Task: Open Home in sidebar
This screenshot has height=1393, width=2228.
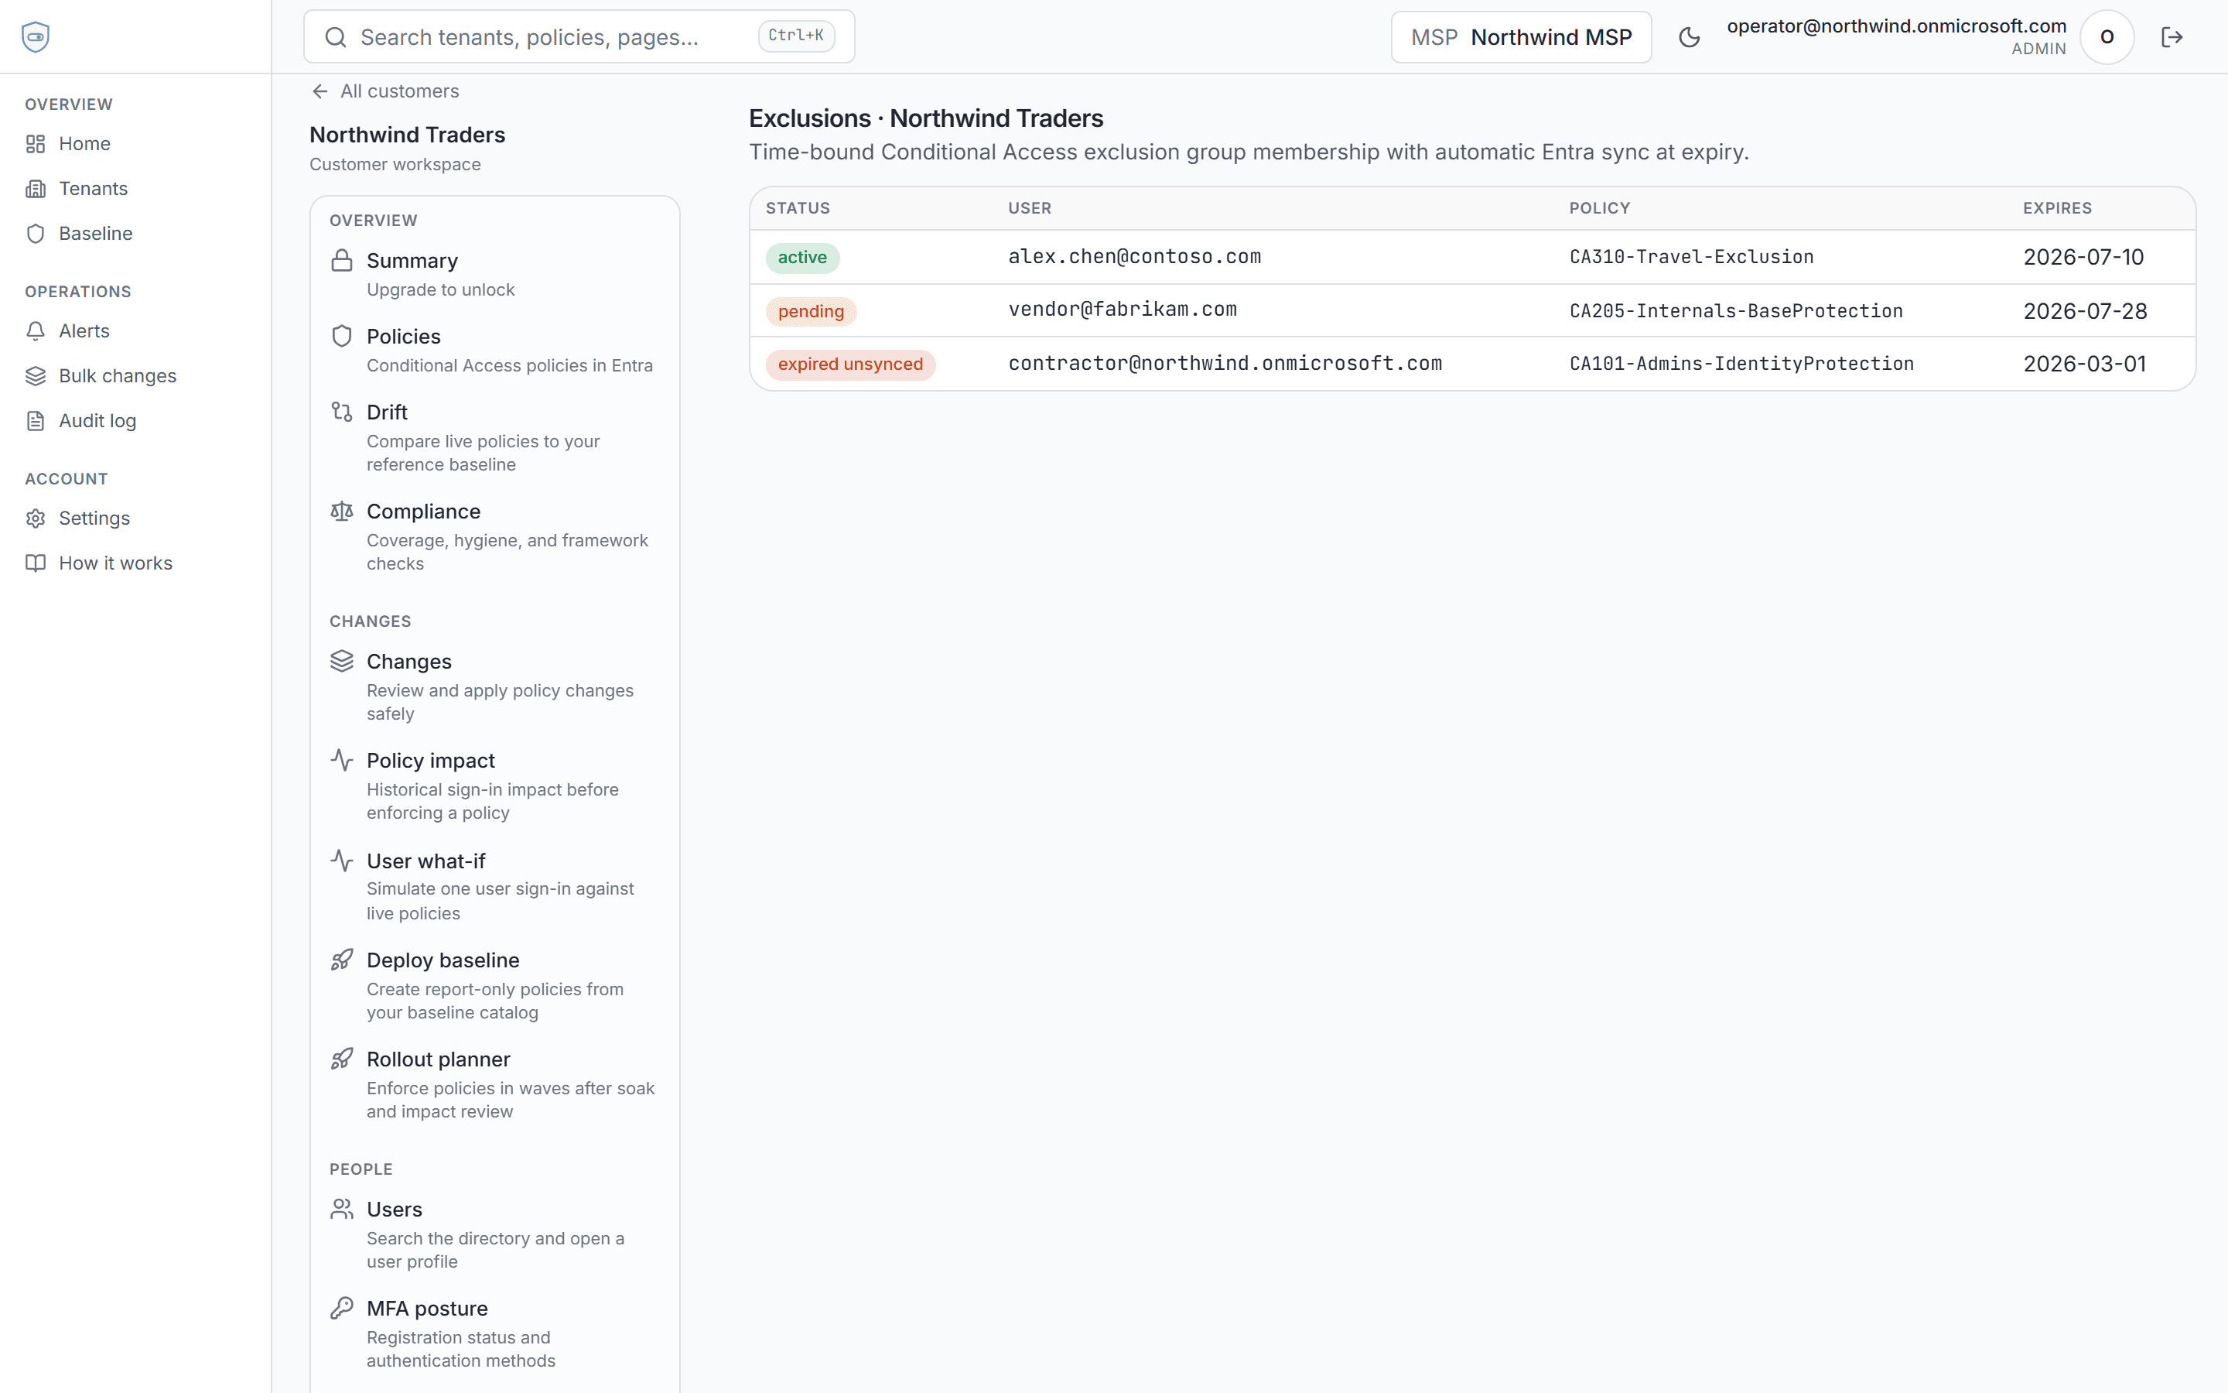Action: tap(135, 144)
